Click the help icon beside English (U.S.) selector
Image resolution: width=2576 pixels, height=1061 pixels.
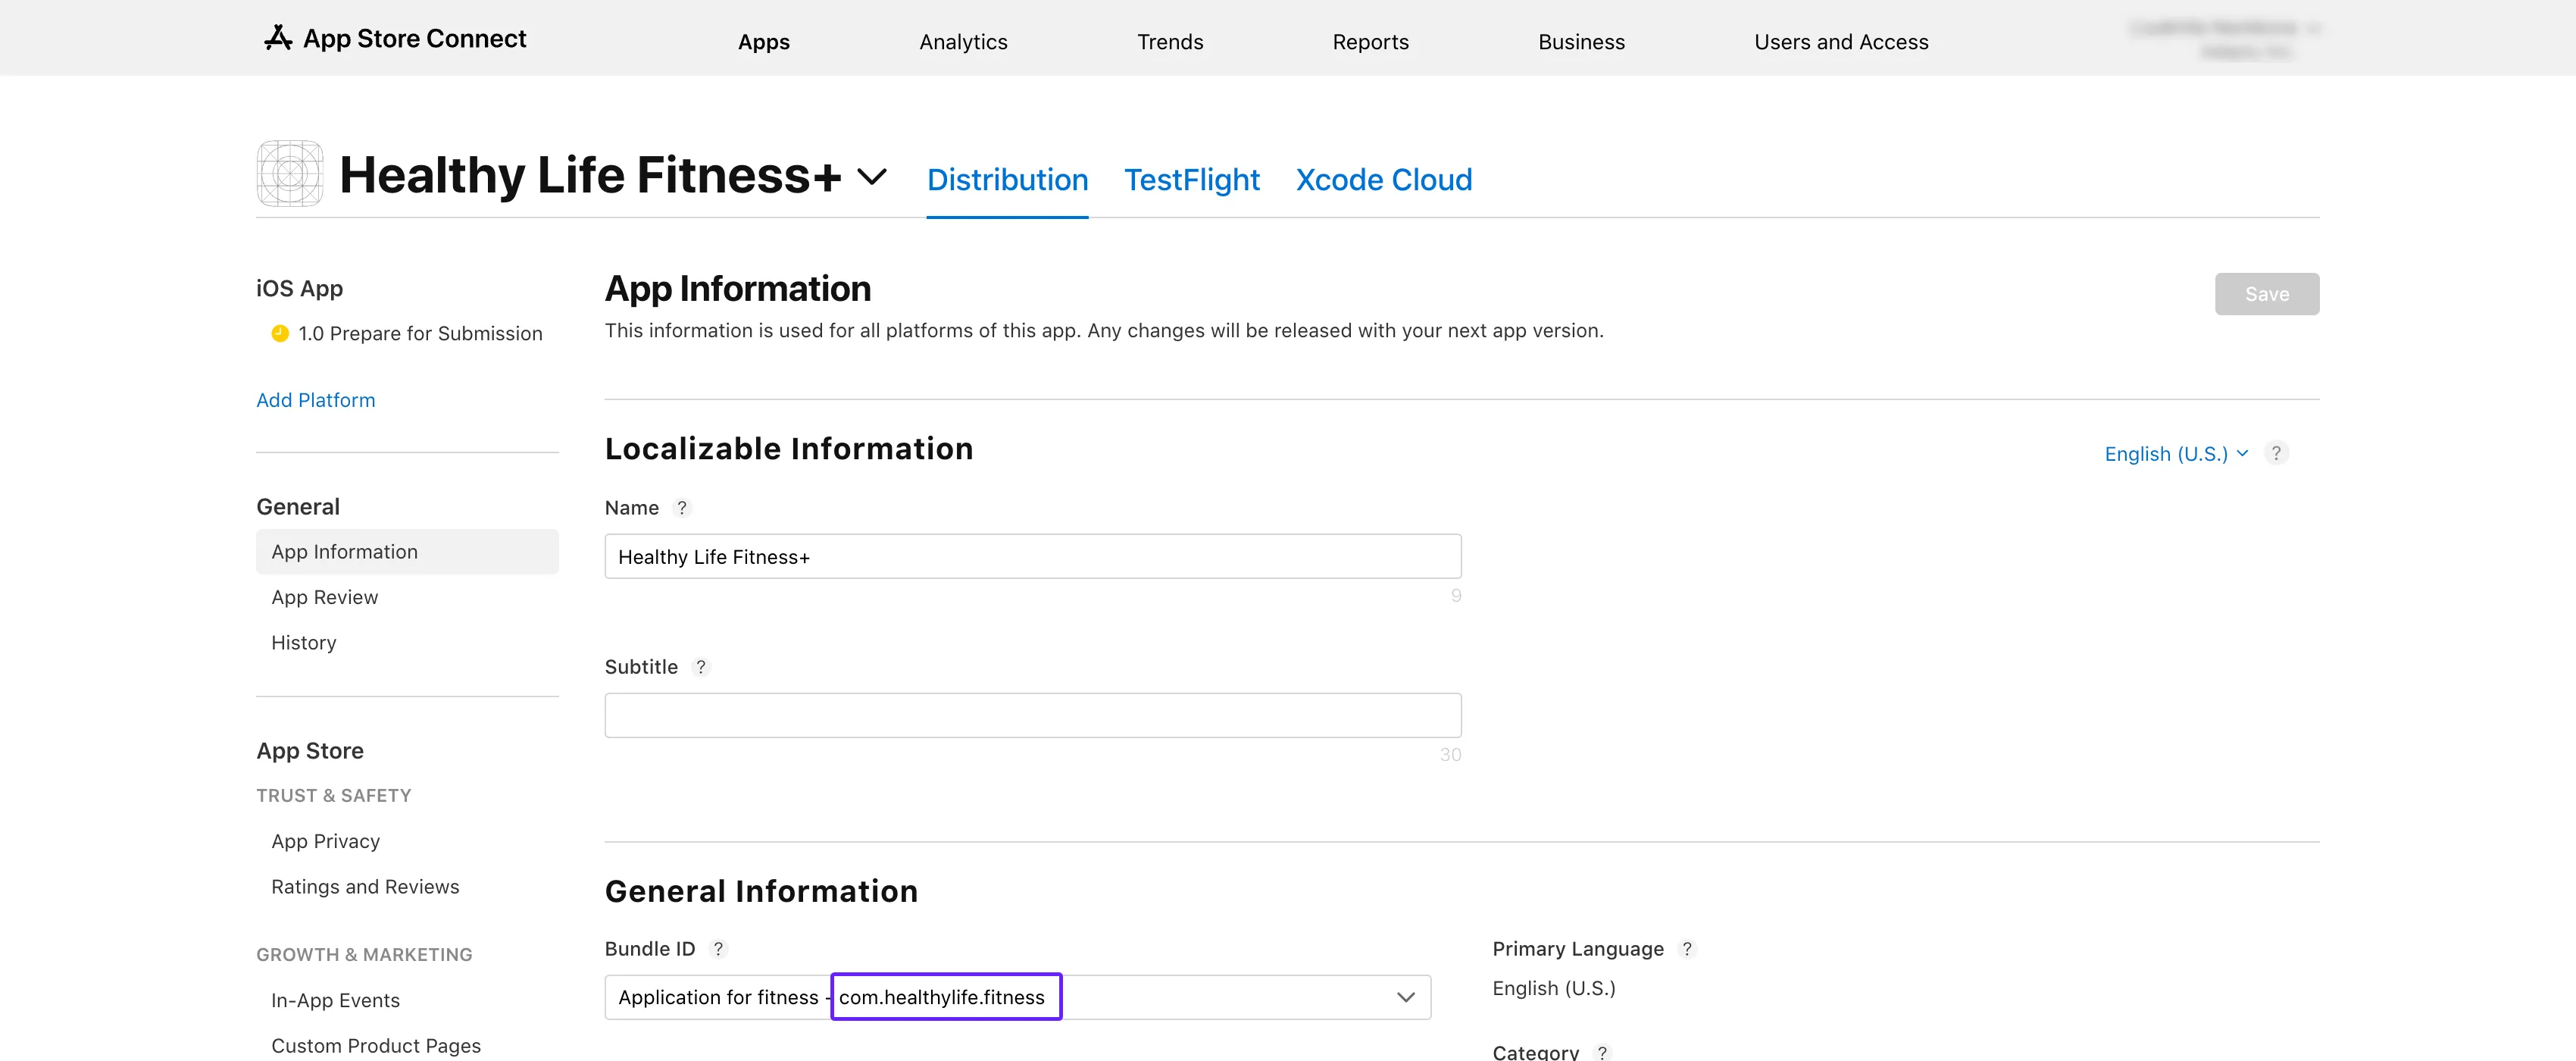point(2276,453)
